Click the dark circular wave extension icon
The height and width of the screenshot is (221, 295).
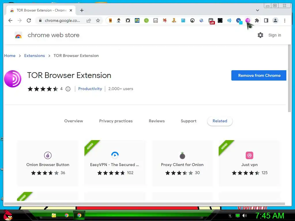click(192, 20)
